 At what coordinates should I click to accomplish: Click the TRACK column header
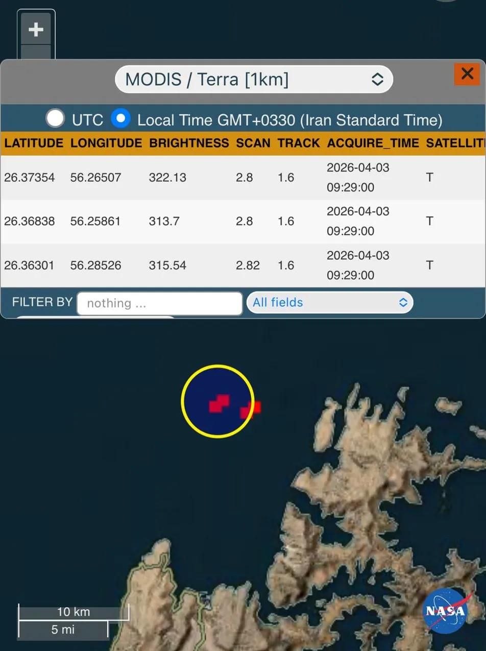coord(299,143)
